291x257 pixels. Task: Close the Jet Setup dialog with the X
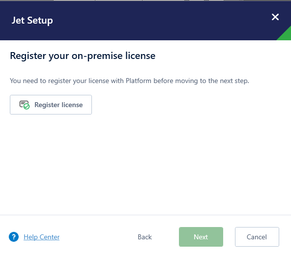point(275,17)
